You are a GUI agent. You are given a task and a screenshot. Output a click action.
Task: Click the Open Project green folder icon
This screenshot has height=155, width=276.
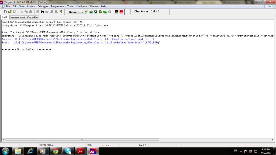click(91, 12)
